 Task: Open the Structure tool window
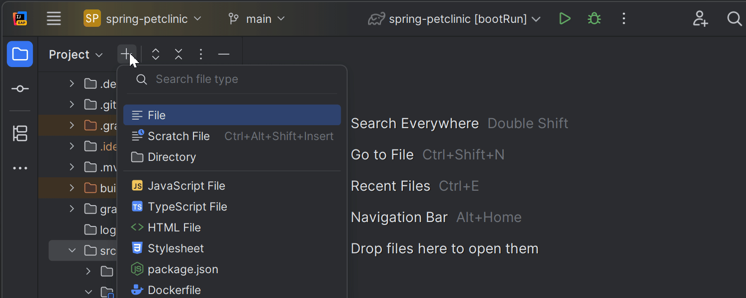[20, 133]
